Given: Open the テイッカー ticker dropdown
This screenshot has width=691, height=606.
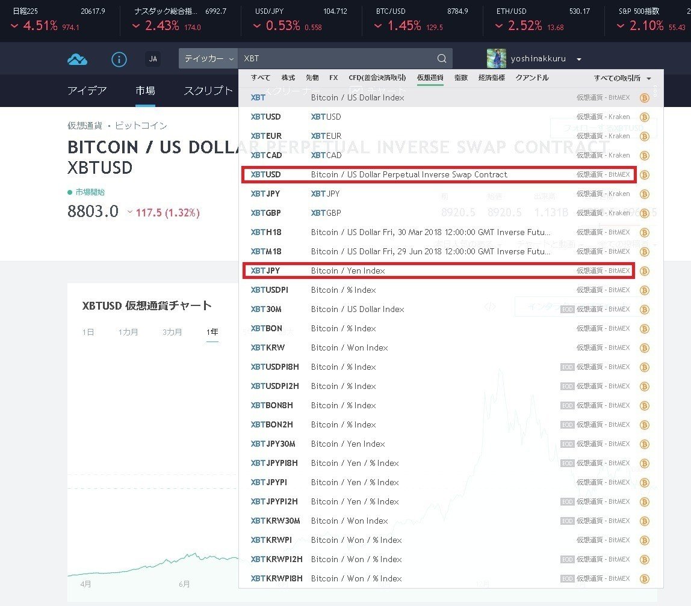Looking at the screenshot, I should 208,58.
